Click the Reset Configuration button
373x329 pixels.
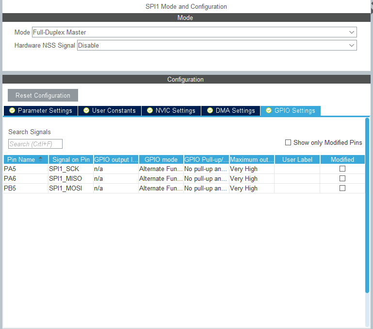(43, 95)
